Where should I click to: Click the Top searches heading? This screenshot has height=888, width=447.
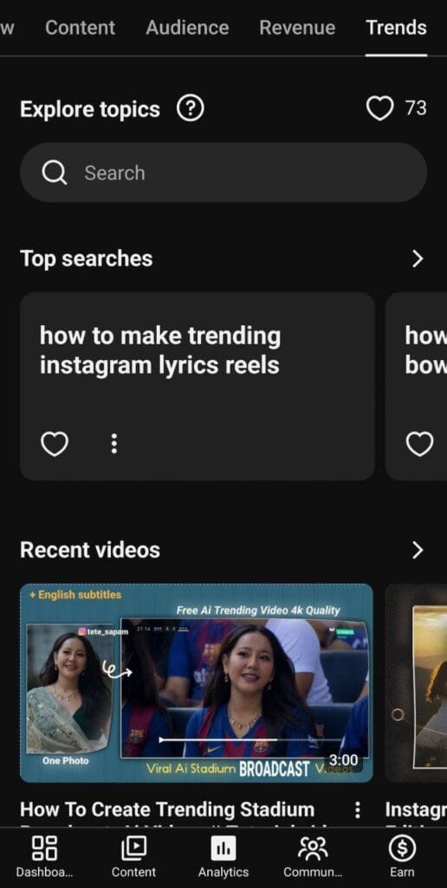click(x=86, y=258)
